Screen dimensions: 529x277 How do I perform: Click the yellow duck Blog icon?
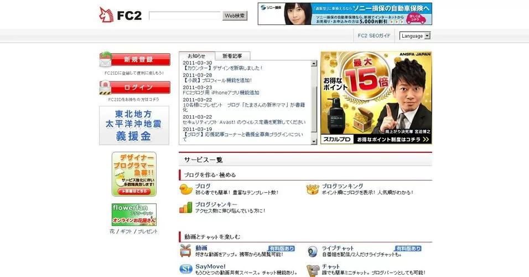pyautogui.click(x=185, y=189)
